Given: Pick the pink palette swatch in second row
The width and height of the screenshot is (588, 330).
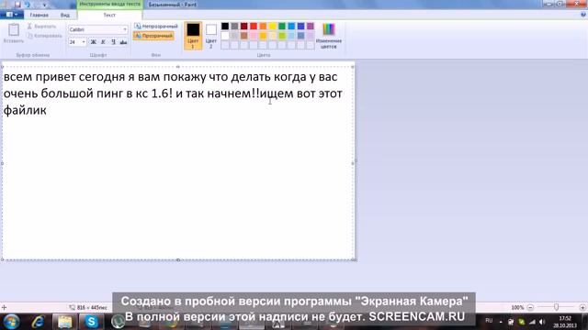Looking at the screenshot, I should tap(254, 36).
